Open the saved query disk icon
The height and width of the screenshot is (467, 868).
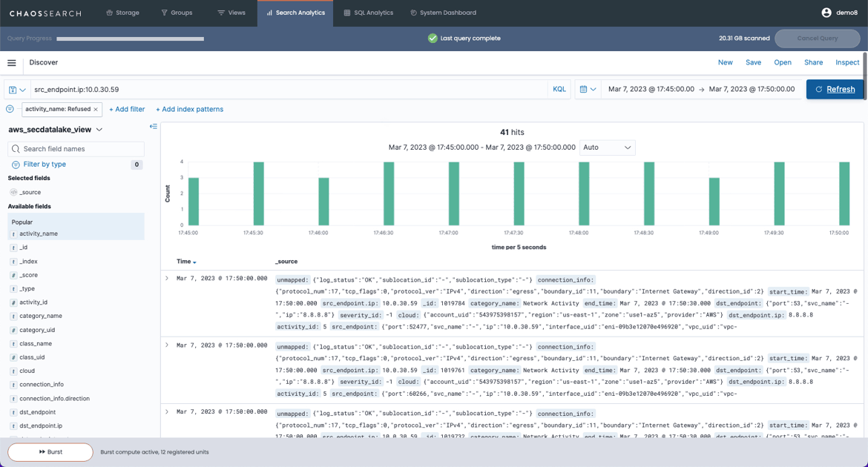click(x=13, y=90)
